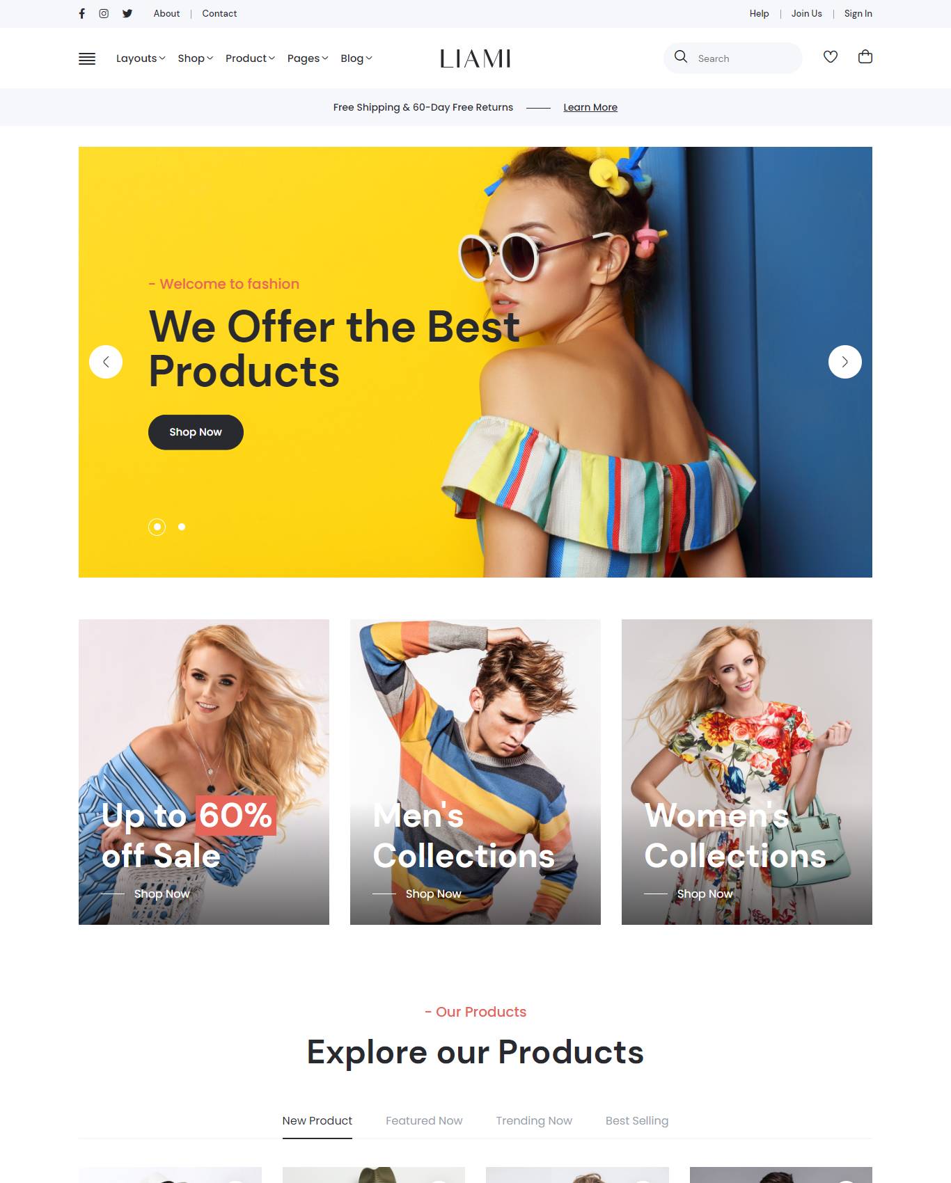Click the search magnifier icon

(681, 57)
